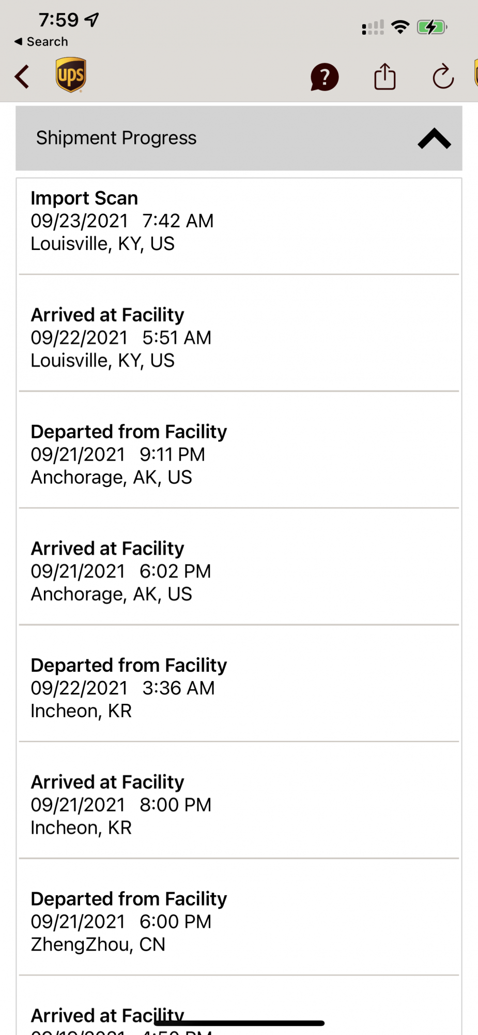This screenshot has width=478, height=1035.
Task: Tap the Shipment Progress header
Action: pyautogui.click(x=116, y=138)
